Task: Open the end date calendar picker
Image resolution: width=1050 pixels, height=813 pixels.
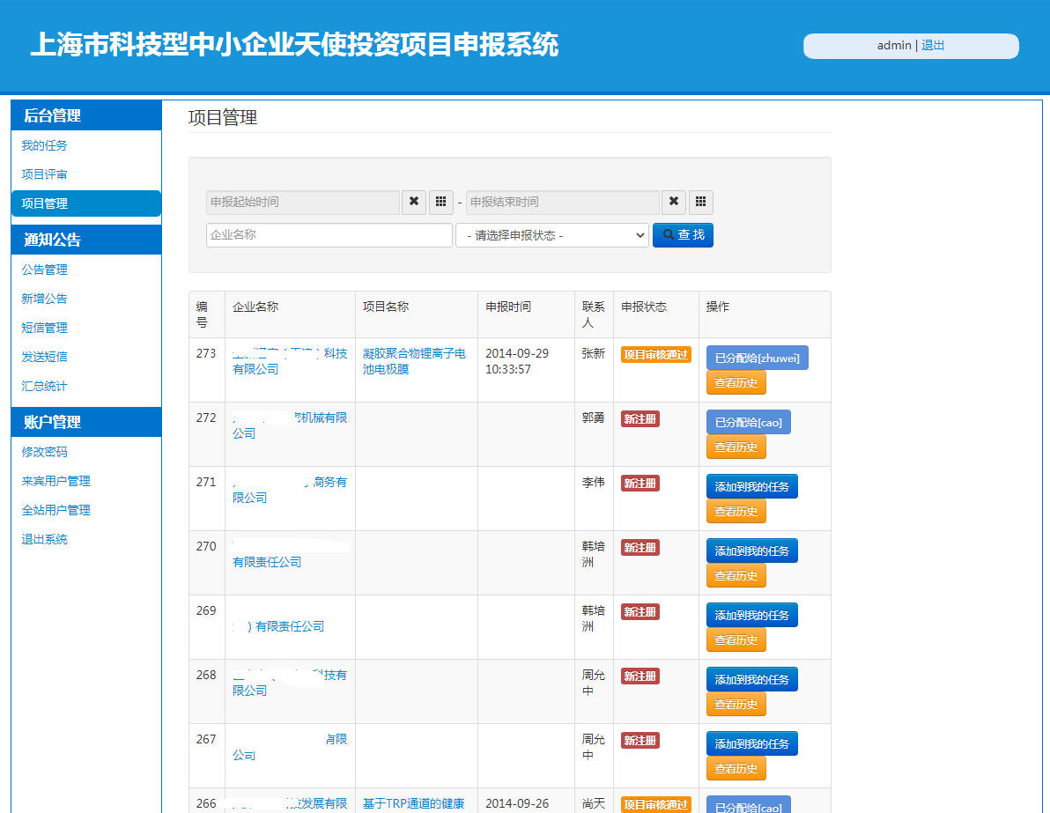Action: click(x=701, y=202)
